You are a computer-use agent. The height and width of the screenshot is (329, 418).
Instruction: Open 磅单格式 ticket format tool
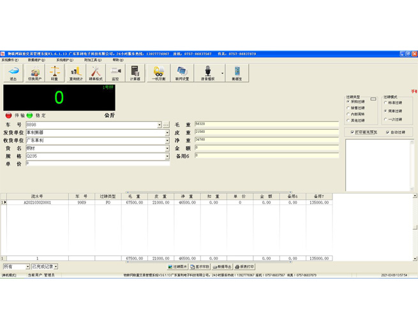click(95, 73)
